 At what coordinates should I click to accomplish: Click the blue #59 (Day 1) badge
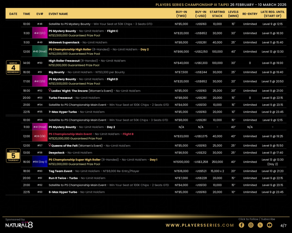[x=40, y=162]
